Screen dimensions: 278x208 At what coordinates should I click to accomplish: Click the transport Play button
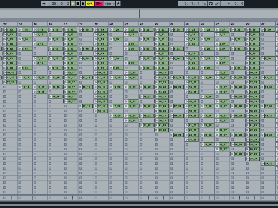[73, 3]
